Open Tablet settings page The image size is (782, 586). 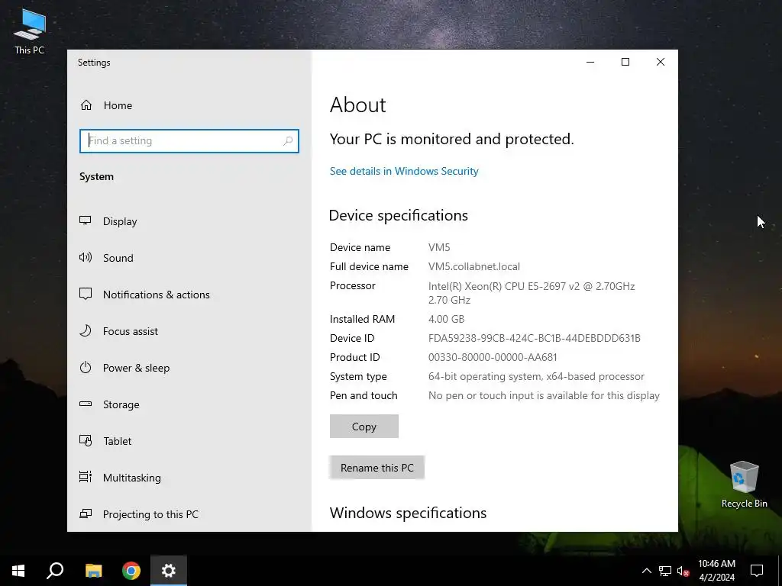pos(117,441)
